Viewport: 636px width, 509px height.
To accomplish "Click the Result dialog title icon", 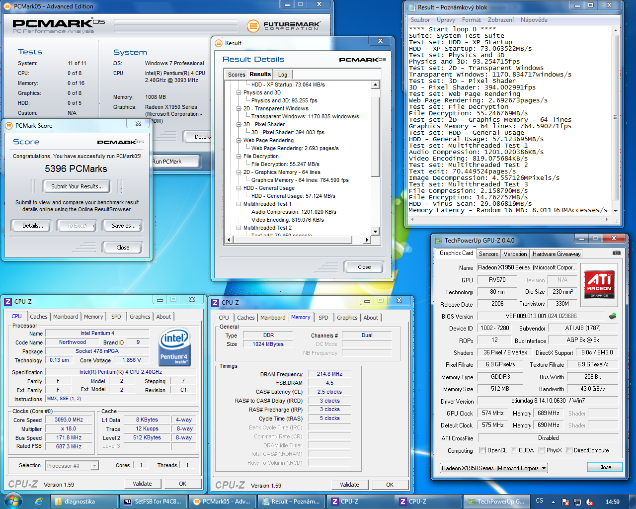I will click(x=219, y=43).
